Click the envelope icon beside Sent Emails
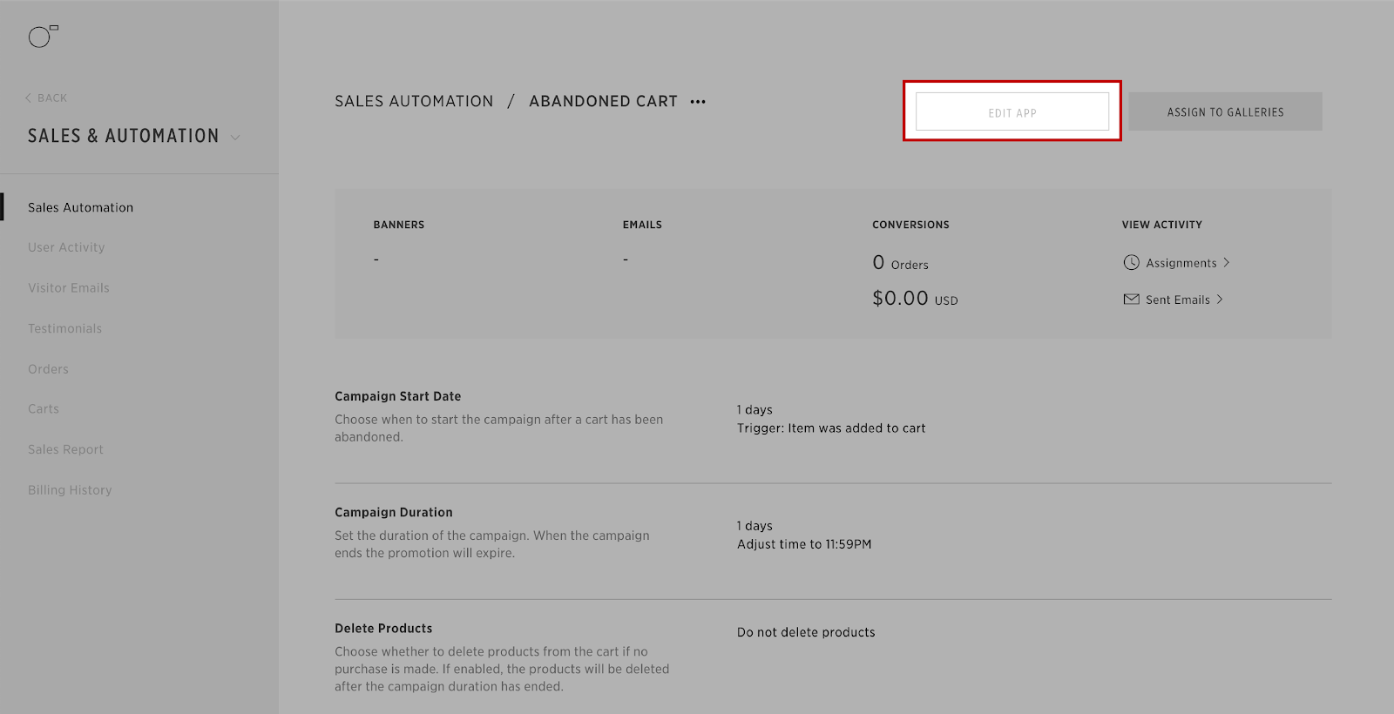This screenshot has height=714, width=1394. (x=1131, y=300)
